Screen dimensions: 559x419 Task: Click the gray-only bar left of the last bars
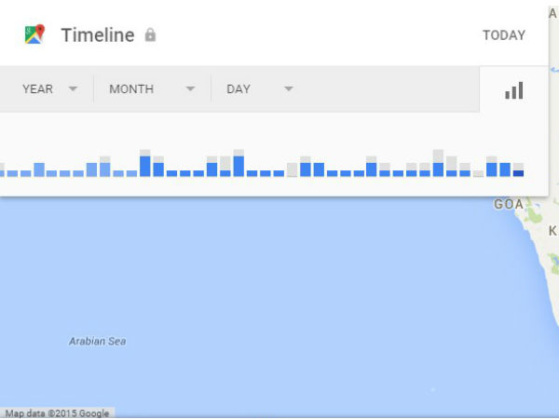(x=478, y=173)
